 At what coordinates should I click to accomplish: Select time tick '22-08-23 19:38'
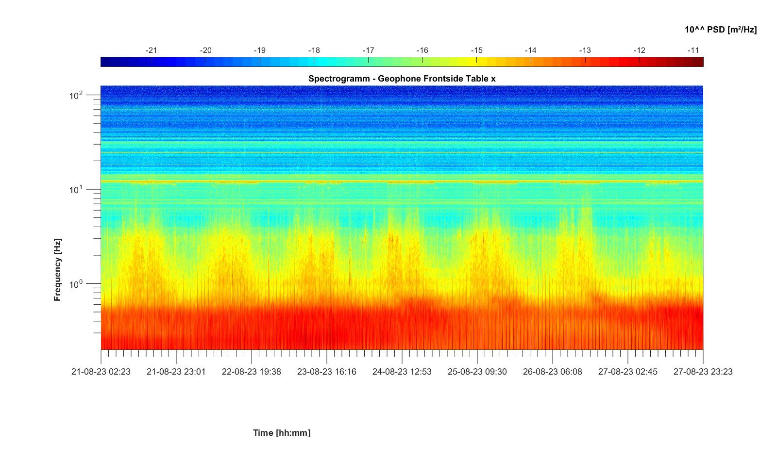tap(251, 372)
